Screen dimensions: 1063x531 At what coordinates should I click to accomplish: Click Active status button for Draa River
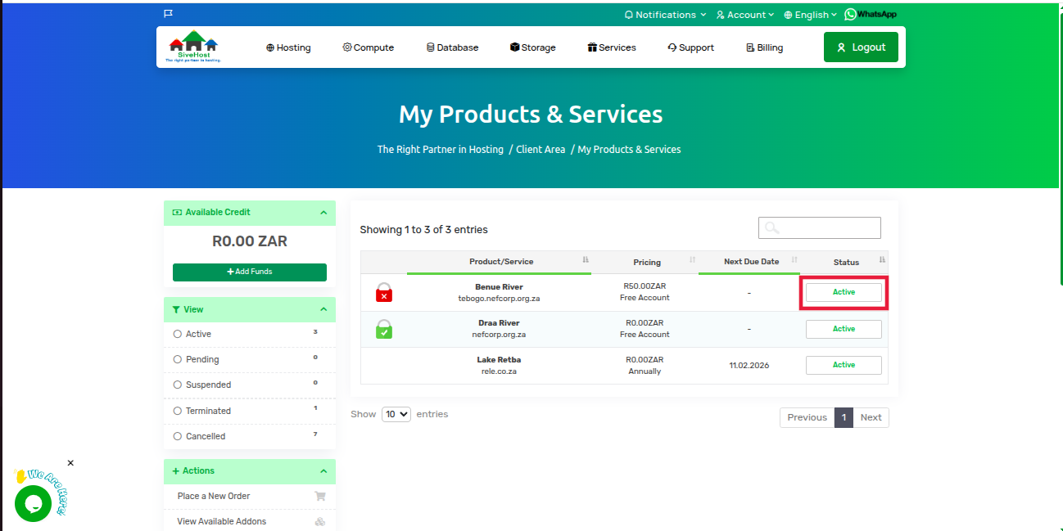[x=844, y=329]
